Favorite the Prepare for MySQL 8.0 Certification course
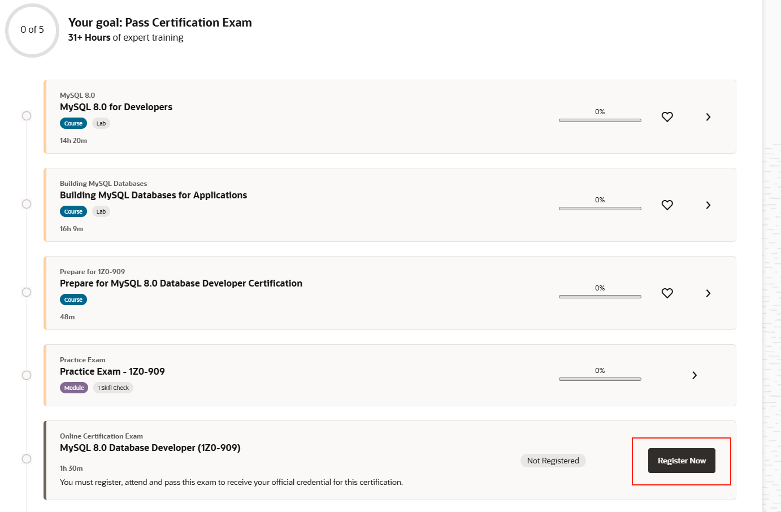The image size is (781, 512). [x=667, y=293]
